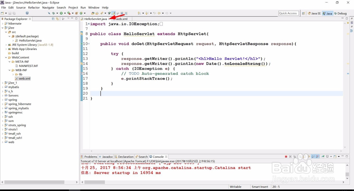The image size is (354, 191).
Task: Click the Pin Console icon
Action: tap(323, 156)
